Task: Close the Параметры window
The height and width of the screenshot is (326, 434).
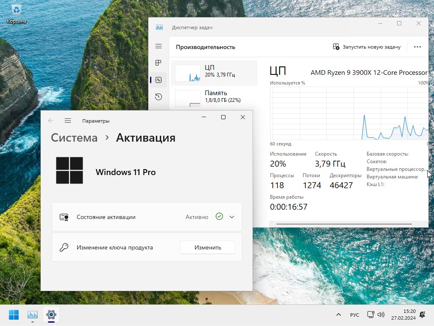Action: pos(243,117)
